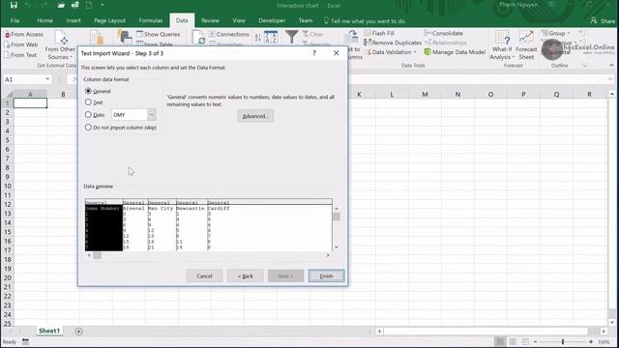Click the Open folder icon in quick access toolbar

point(61,5)
